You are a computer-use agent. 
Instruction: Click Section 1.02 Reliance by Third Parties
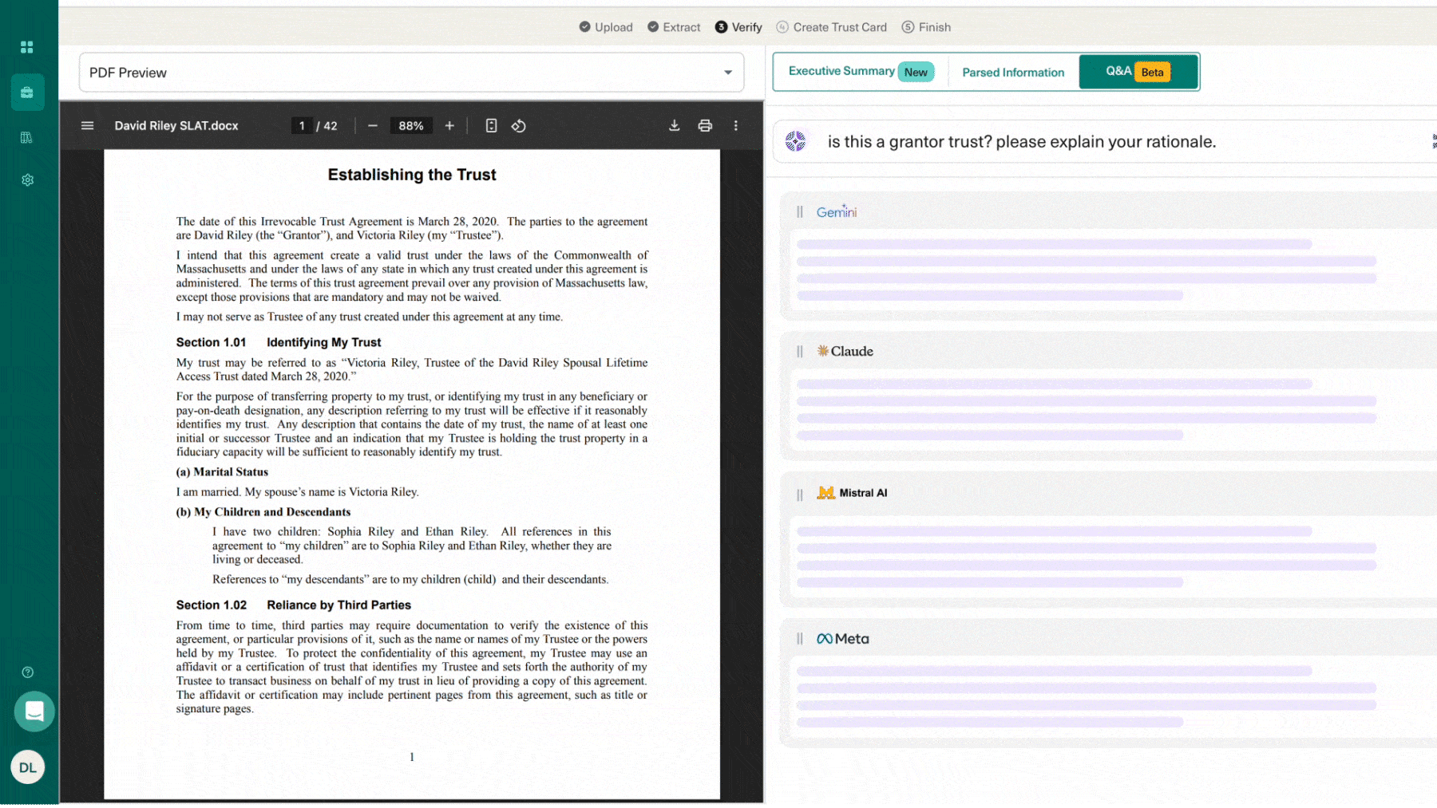[x=294, y=605]
